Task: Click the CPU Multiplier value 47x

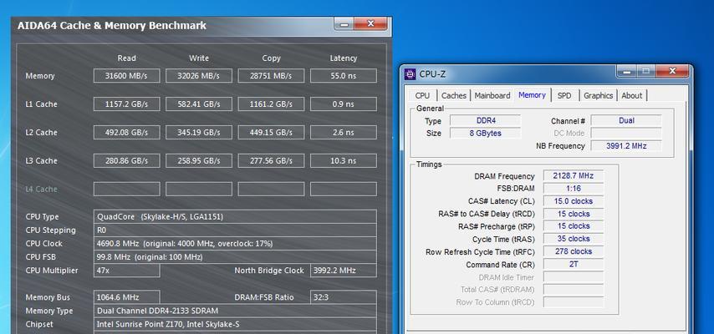Action: coord(126,271)
